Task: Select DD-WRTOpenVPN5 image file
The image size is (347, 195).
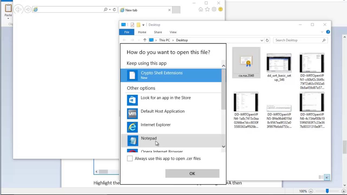Action: 279,116
